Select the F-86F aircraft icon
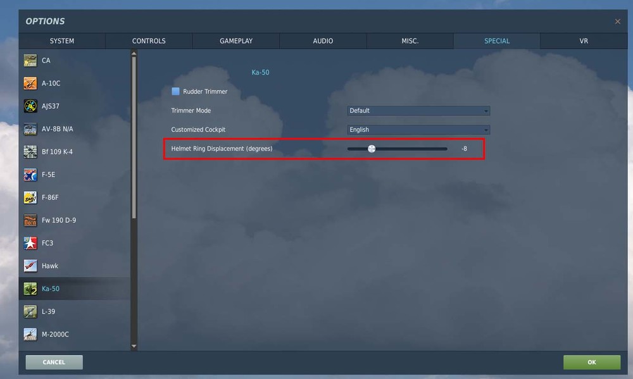Viewport: 633px width, 379px height. coord(30,197)
